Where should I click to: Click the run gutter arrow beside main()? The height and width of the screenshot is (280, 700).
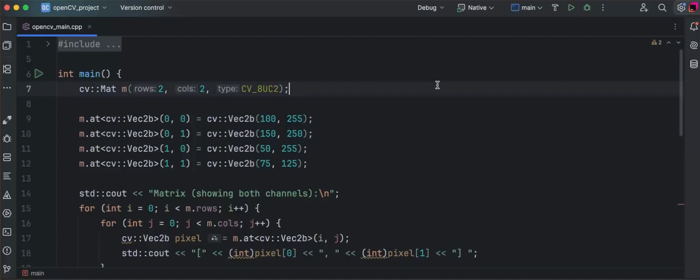point(39,74)
